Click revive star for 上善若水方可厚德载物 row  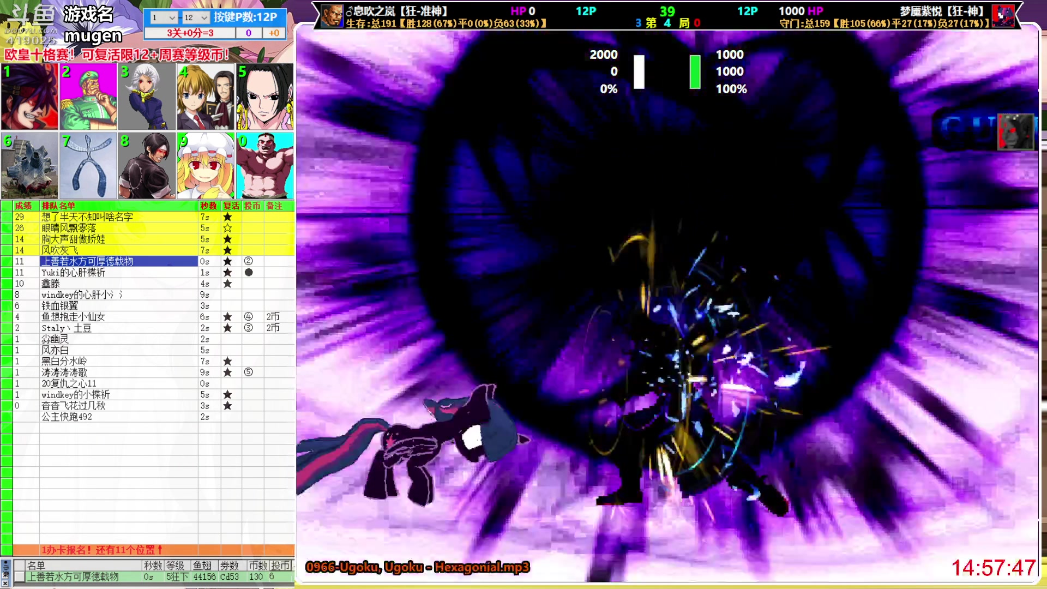tap(227, 261)
